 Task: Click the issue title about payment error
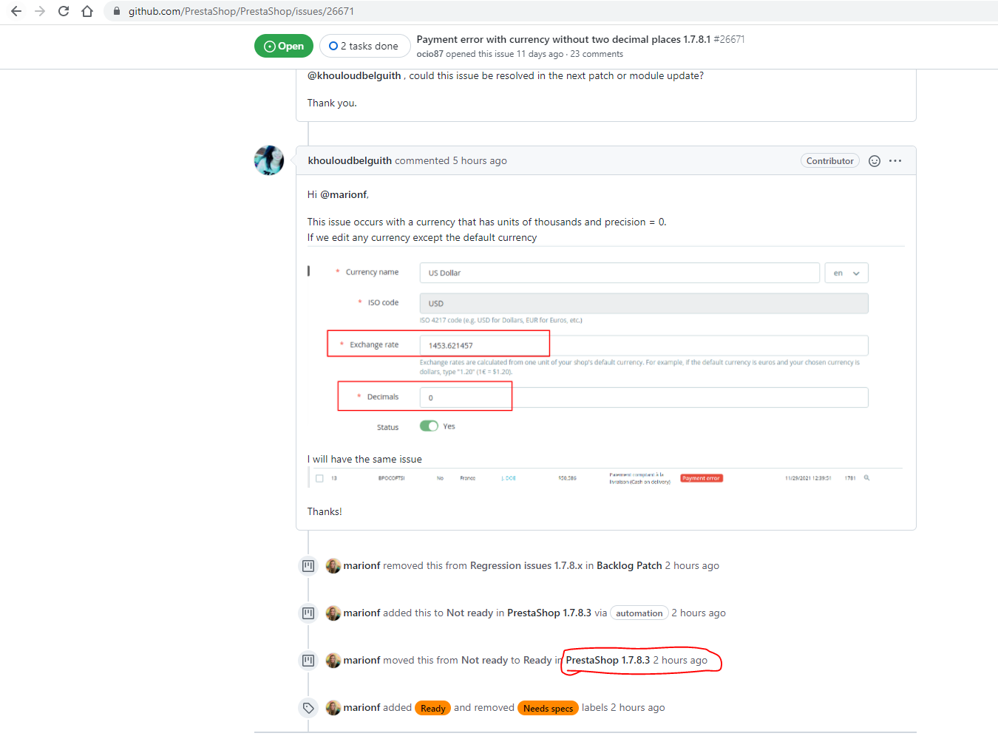(x=563, y=39)
